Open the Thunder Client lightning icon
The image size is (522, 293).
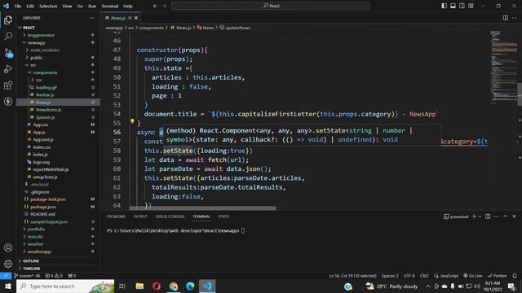[x=8, y=101]
